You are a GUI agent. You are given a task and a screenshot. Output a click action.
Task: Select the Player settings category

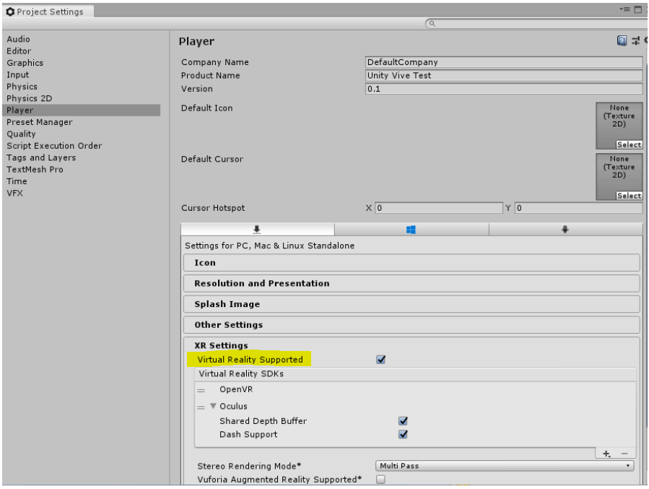pyautogui.click(x=82, y=110)
